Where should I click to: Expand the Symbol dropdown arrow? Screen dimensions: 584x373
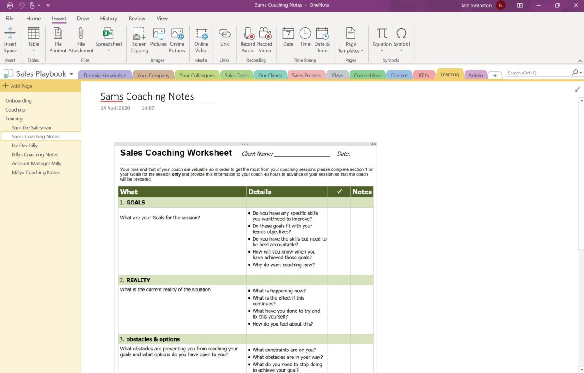point(401,50)
